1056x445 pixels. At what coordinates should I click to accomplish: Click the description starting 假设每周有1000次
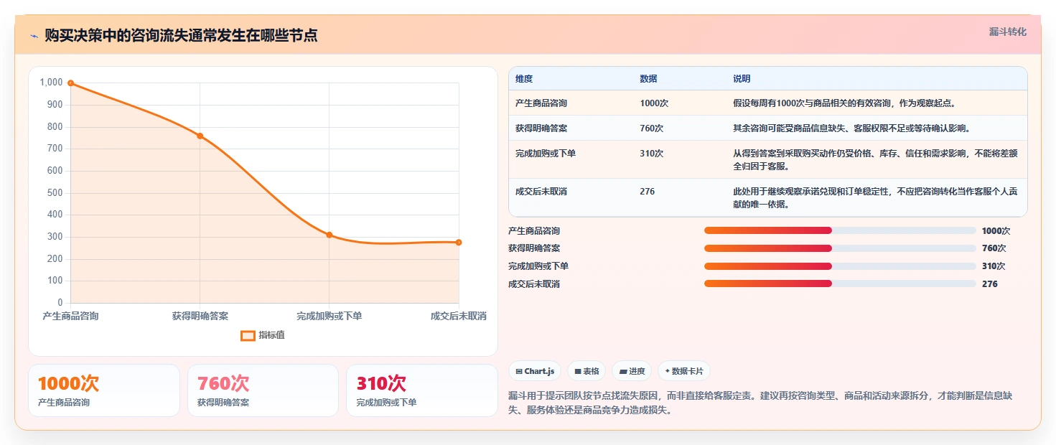844,103
